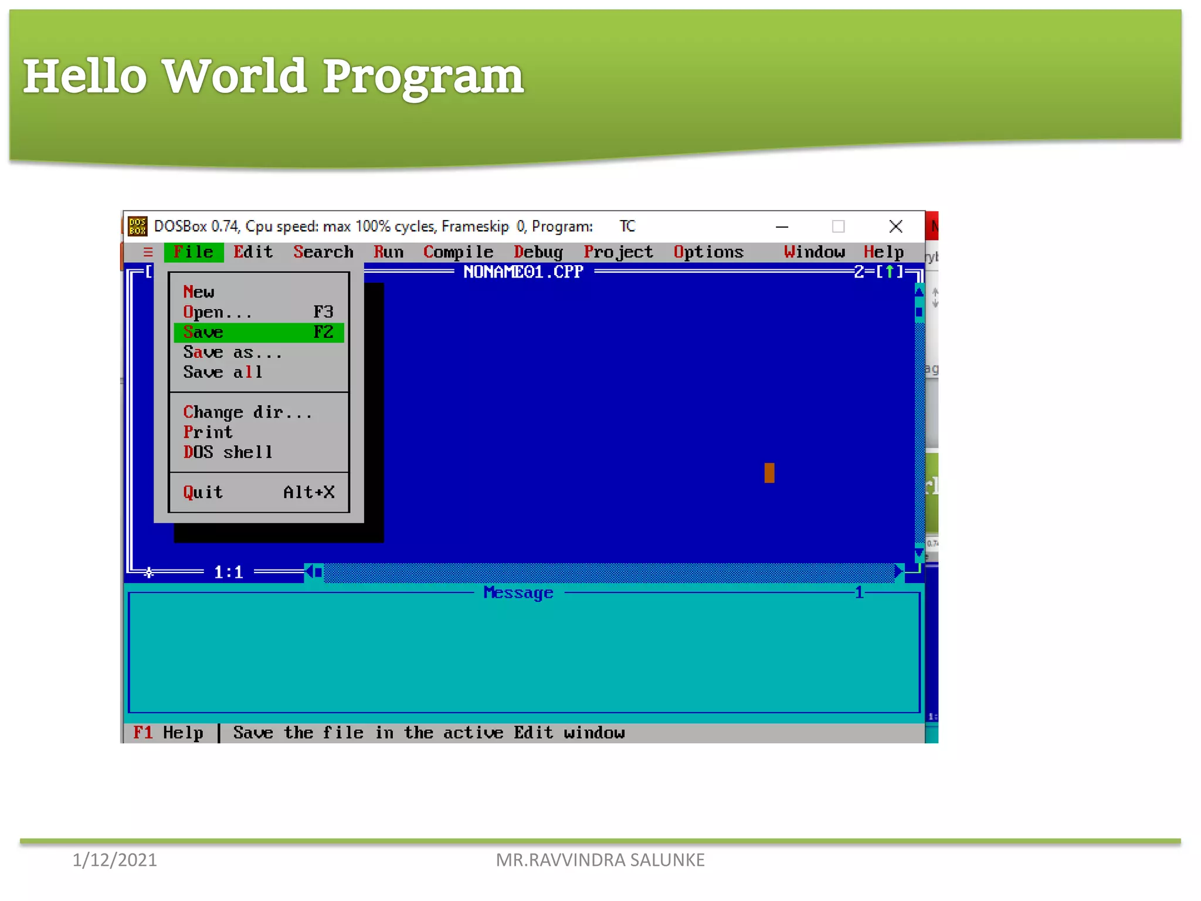Open the Compile menu

tap(458, 252)
